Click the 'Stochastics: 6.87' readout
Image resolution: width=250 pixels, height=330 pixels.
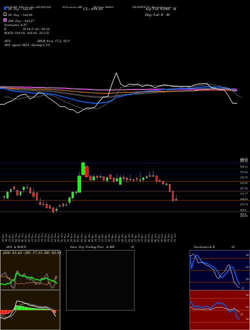15,25
